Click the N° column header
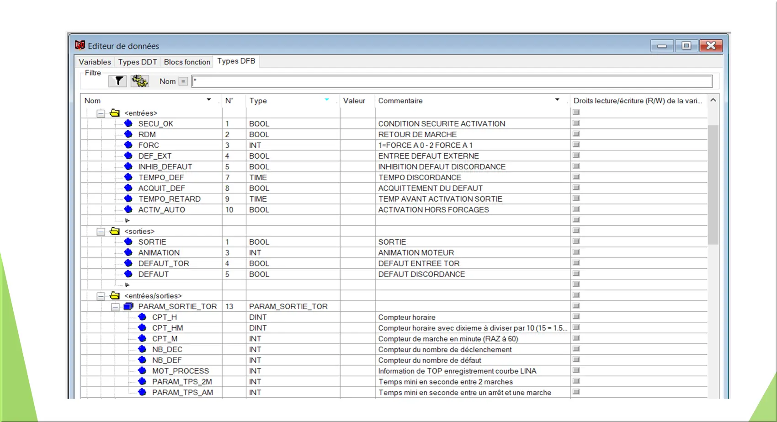 tap(234, 101)
